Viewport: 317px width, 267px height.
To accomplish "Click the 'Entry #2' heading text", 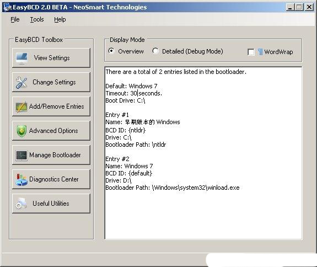I will pyautogui.click(x=117, y=159).
